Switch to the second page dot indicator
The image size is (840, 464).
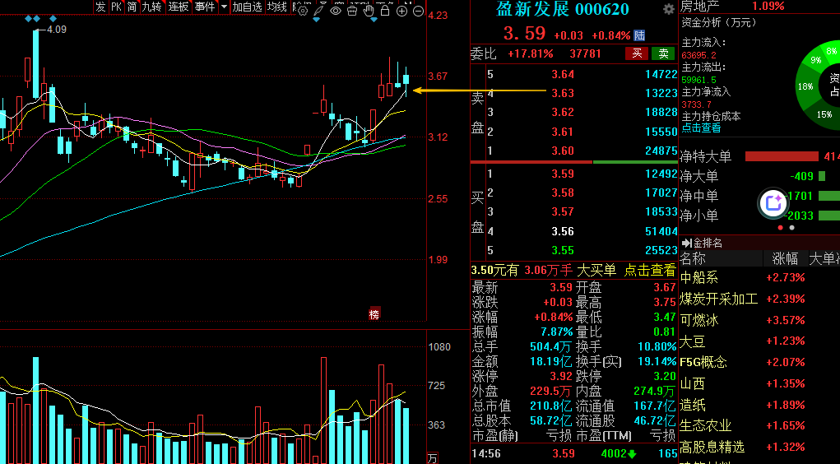coord(791,228)
